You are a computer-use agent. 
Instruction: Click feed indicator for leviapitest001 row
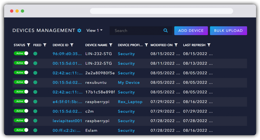35,121
